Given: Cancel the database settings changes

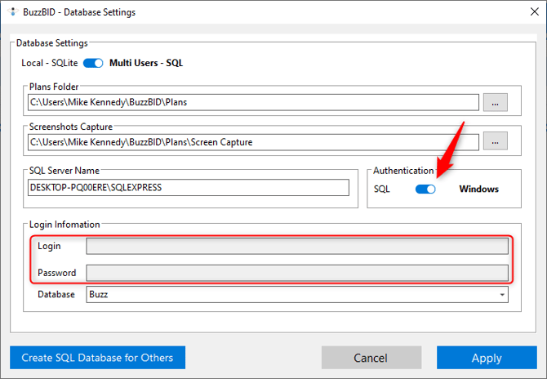Looking at the screenshot, I should (370, 358).
